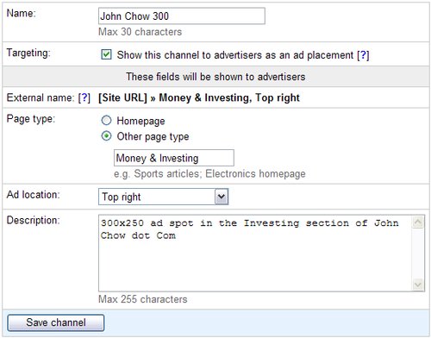The width and height of the screenshot is (431, 338).
Task: Open the Ad location Top right dropdown
Action: pyautogui.click(x=163, y=197)
